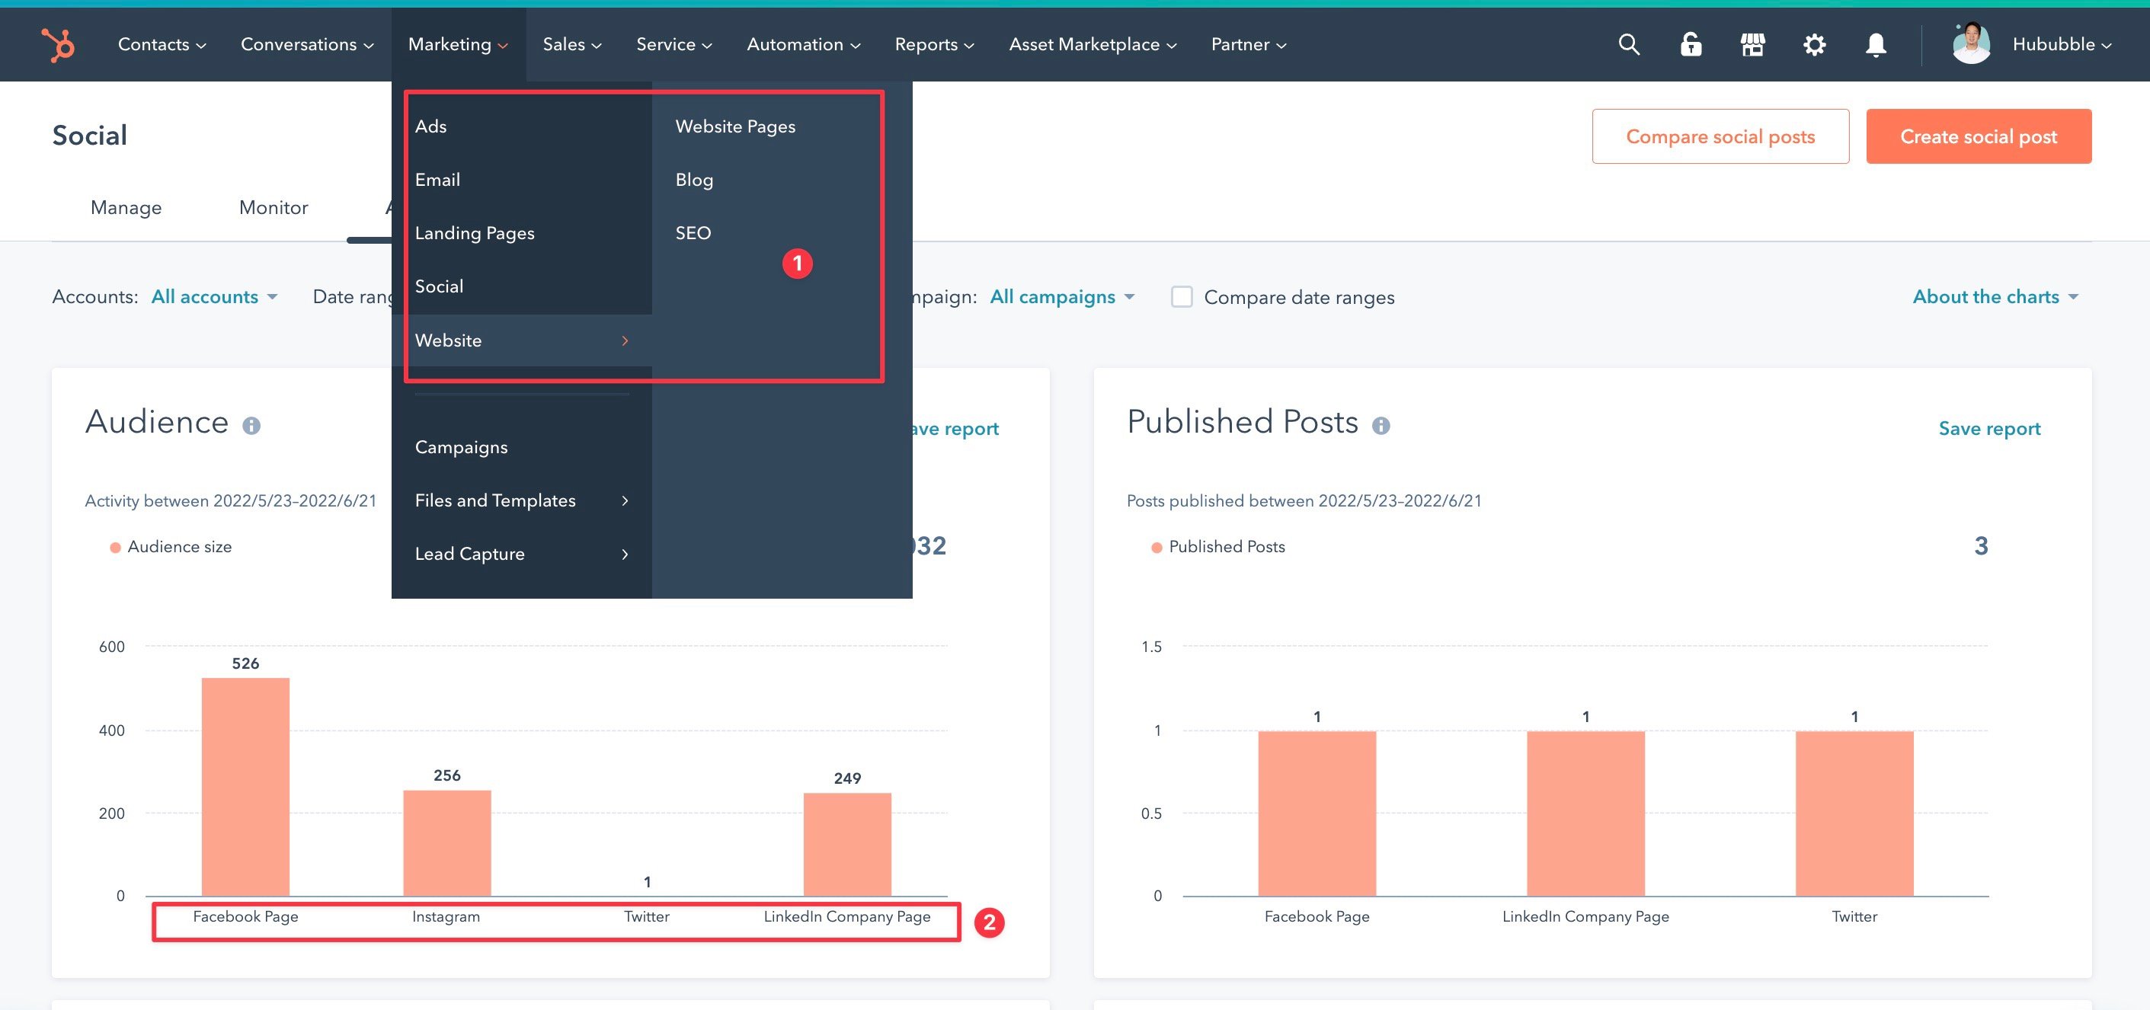The image size is (2150, 1010).
Task: Tick the Compare date ranges checkbox
Action: [1181, 296]
